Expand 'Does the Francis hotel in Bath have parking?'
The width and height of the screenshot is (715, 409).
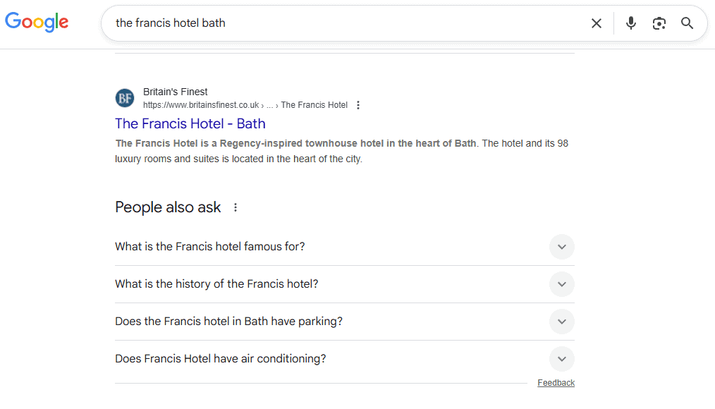561,322
